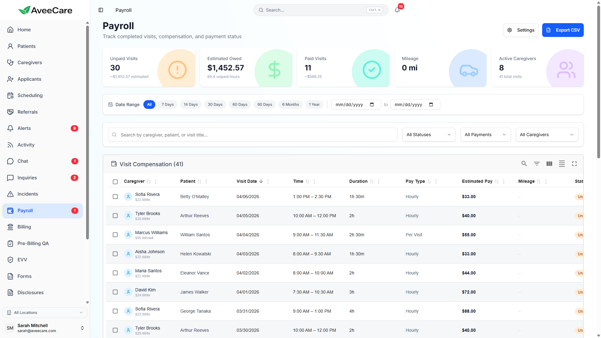601x338 pixels.
Task: Click the Export CSV button
Action: [x=562, y=30]
